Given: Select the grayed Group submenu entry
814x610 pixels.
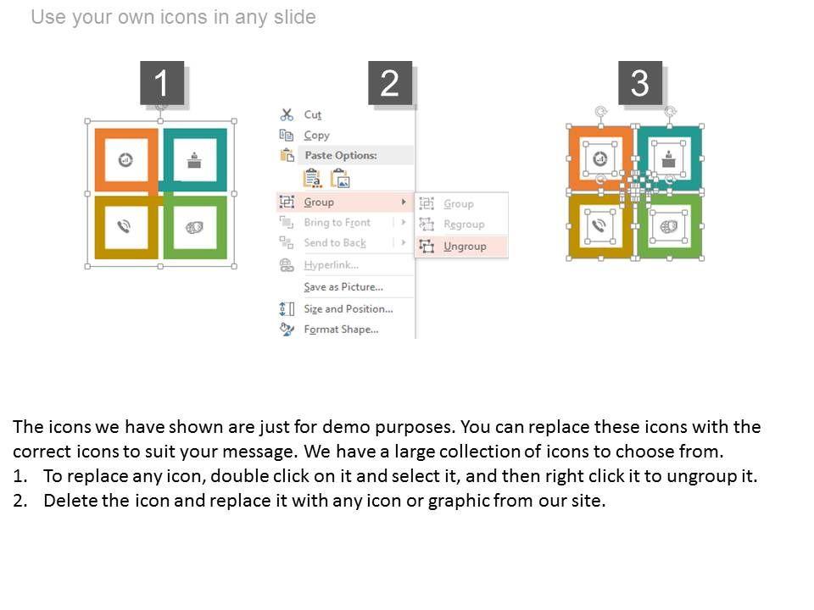Looking at the screenshot, I should [459, 203].
